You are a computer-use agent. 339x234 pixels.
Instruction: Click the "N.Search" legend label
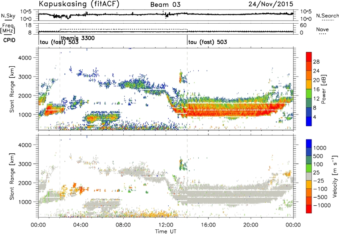coord(327,16)
